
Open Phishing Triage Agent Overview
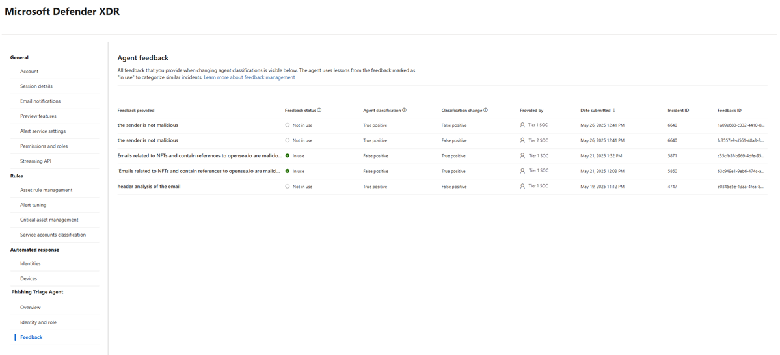pyautogui.click(x=31, y=308)
